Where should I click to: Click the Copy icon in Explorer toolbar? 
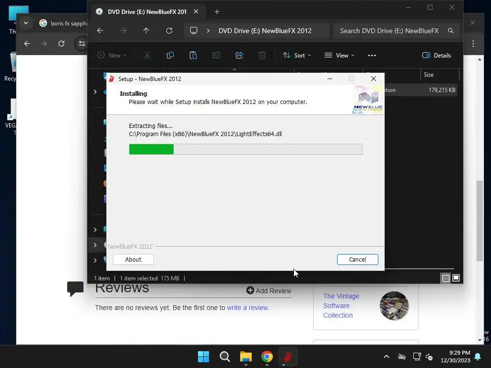coord(170,56)
